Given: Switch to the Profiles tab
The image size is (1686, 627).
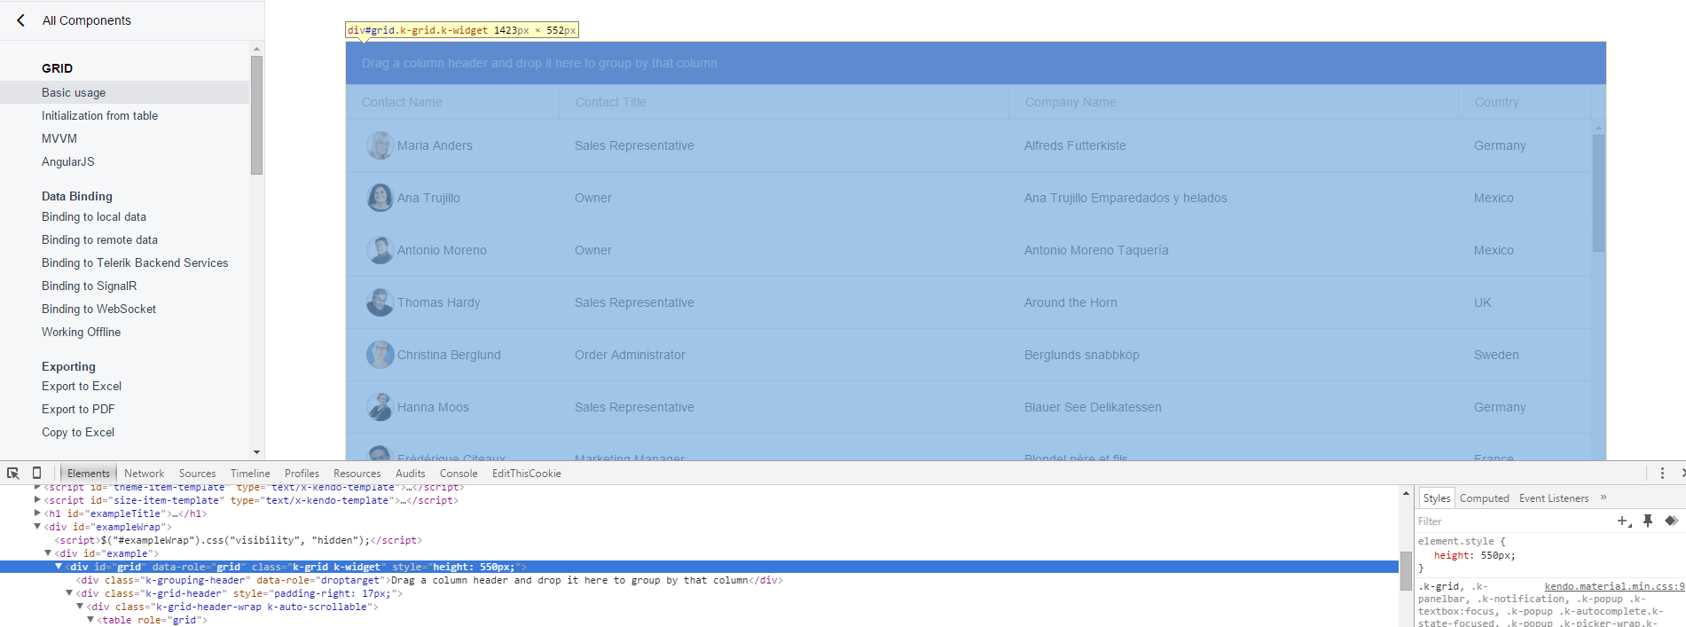Looking at the screenshot, I should (302, 474).
